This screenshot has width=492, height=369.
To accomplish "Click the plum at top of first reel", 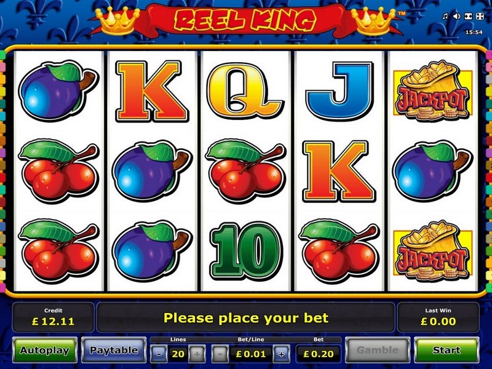I will pyautogui.click(x=58, y=91).
